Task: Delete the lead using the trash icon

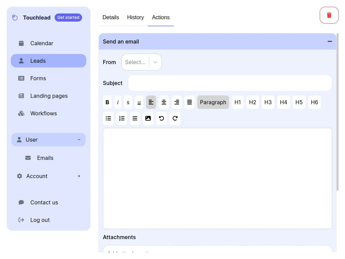Action: [x=329, y=15]
